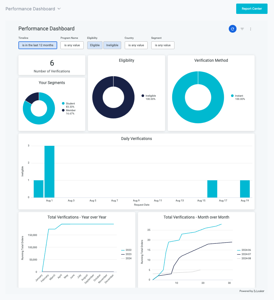Toggle the 2023 series in Year over Year legend
274x300 pixels.
pyautogui.click(x=126, y=254)
